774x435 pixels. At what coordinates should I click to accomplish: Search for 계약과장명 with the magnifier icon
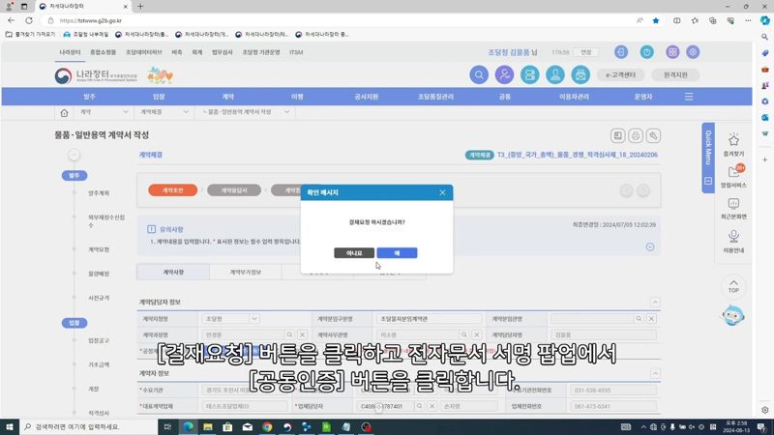pos(289,334)
